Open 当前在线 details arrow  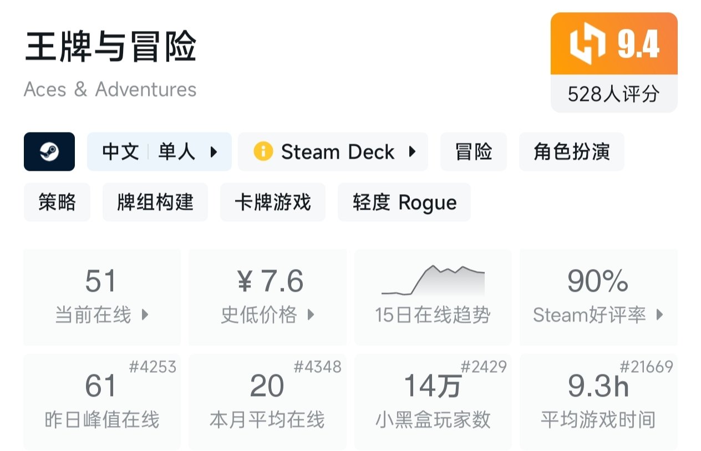(x=145, y=315)
